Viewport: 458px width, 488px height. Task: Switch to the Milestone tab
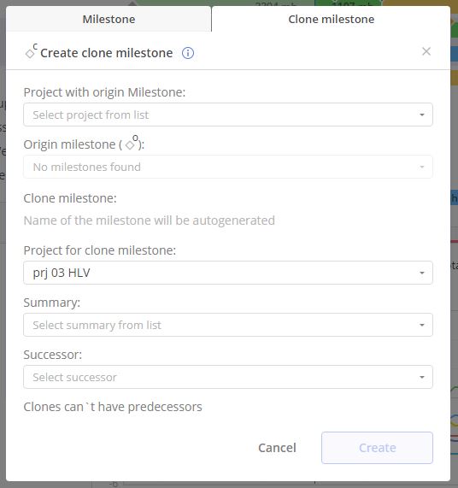(109, 19)
